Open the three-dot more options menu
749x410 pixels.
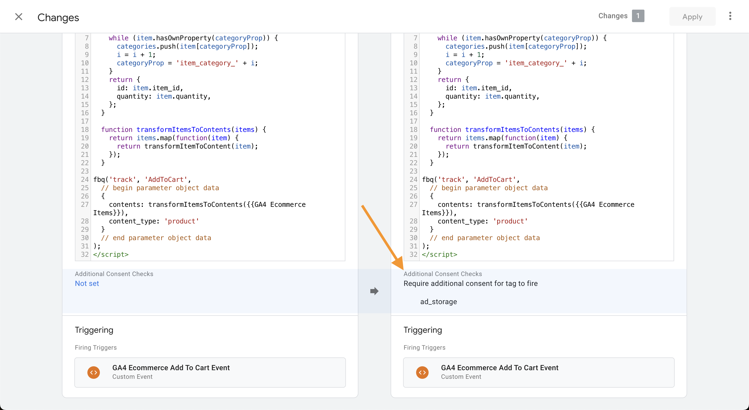730,16
